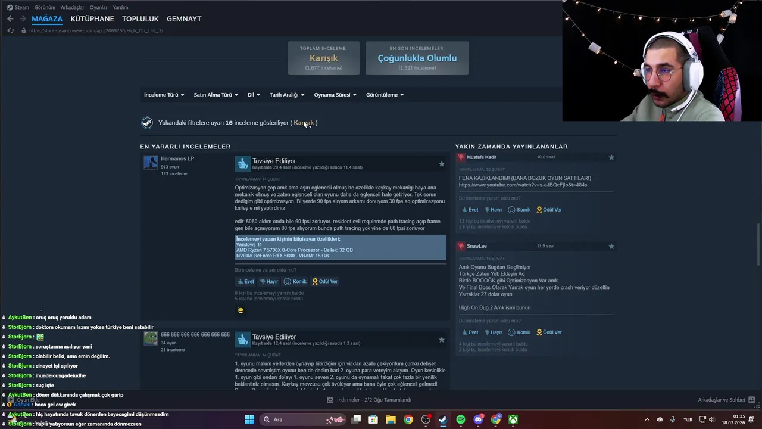Viewport: 762px width, 429px height.
Task: Switch to the KÜTÜPHANE tab
Action: coord(92,19)
